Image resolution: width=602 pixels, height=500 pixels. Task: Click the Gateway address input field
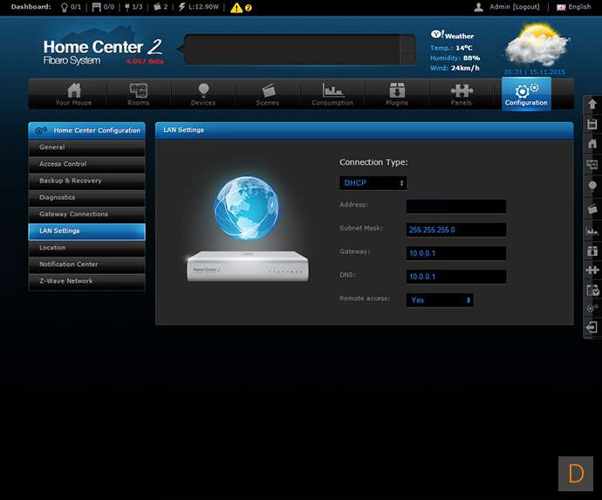(455, 253)
